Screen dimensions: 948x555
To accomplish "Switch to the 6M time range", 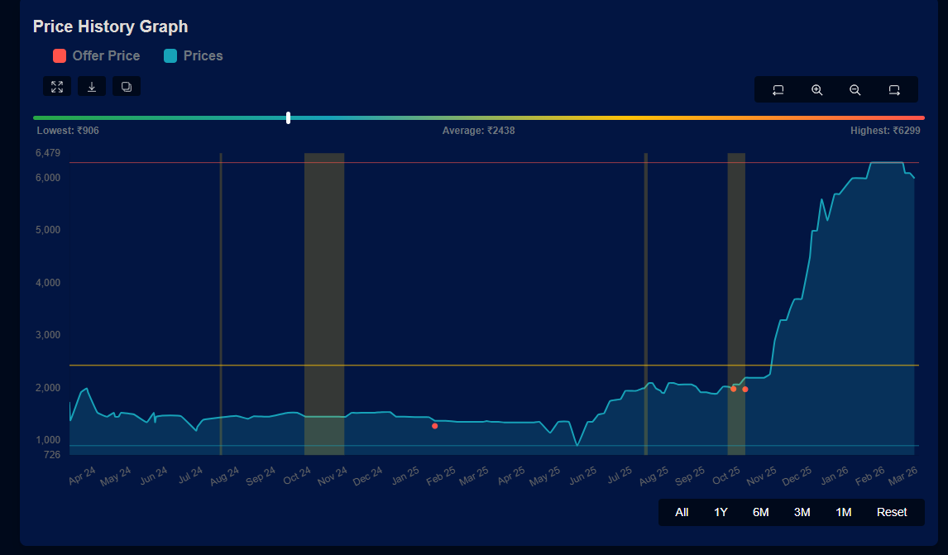I will 760,512.
